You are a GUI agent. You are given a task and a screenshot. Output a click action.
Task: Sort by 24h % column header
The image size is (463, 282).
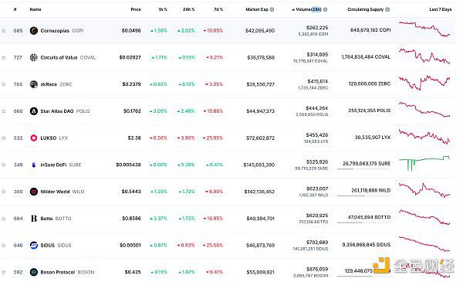tap(189, 9)
